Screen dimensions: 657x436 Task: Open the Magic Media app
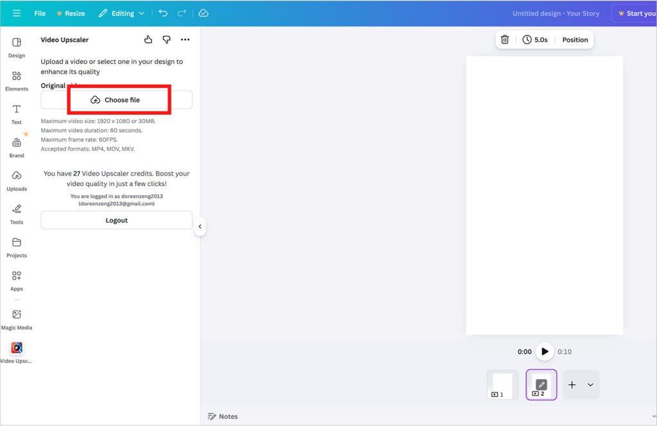(x=17, y=319)
